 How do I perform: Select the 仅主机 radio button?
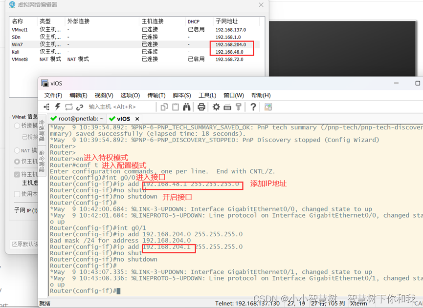tap(17, 161)
